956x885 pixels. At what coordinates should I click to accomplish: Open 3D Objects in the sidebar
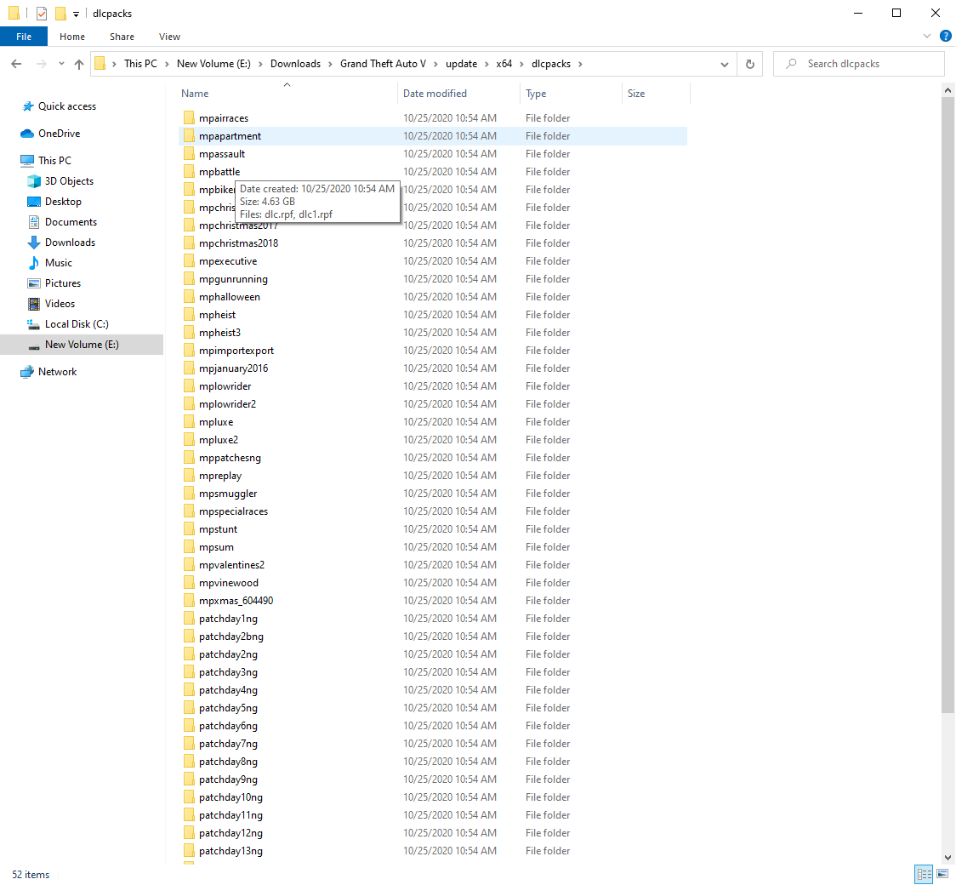[x=69, y=181]
